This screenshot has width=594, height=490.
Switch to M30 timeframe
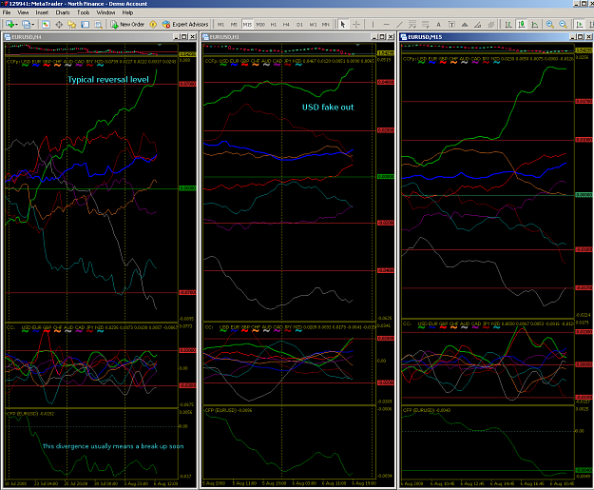point(260,25)
